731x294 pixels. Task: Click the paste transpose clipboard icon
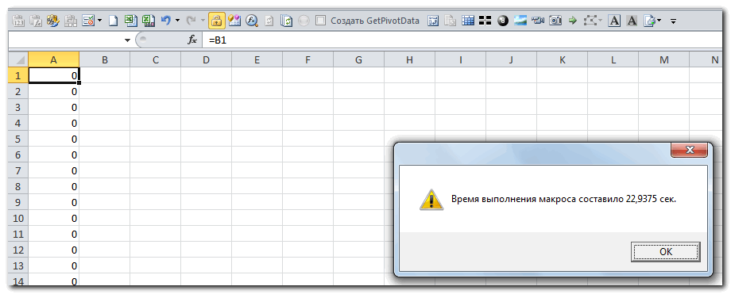pos(71,21)
